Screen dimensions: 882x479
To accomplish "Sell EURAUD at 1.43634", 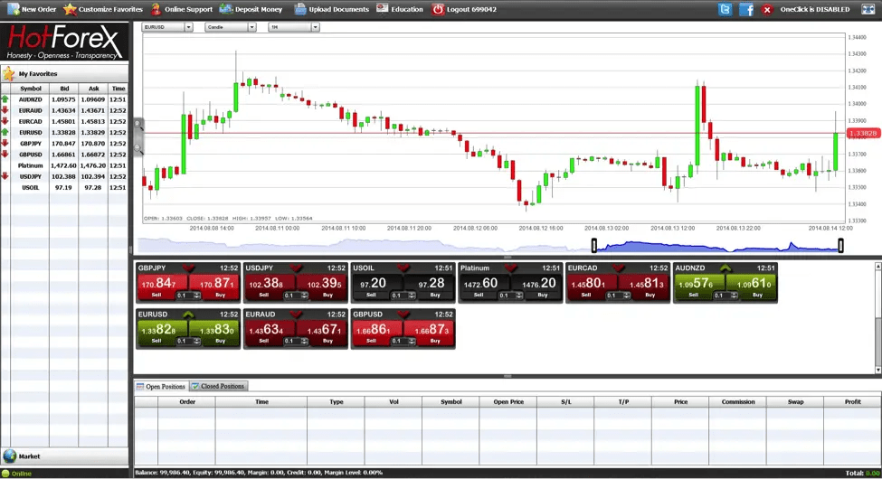I will (270, 333).
